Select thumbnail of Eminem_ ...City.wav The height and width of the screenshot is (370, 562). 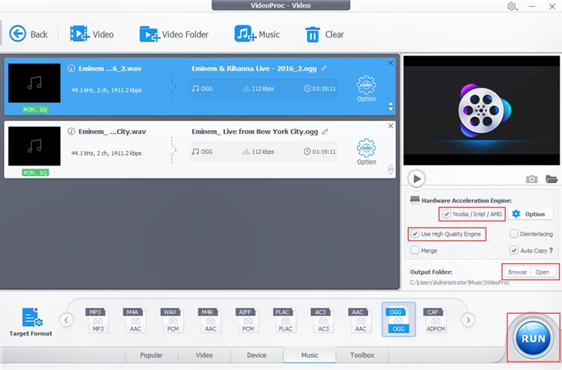point(35,146)
